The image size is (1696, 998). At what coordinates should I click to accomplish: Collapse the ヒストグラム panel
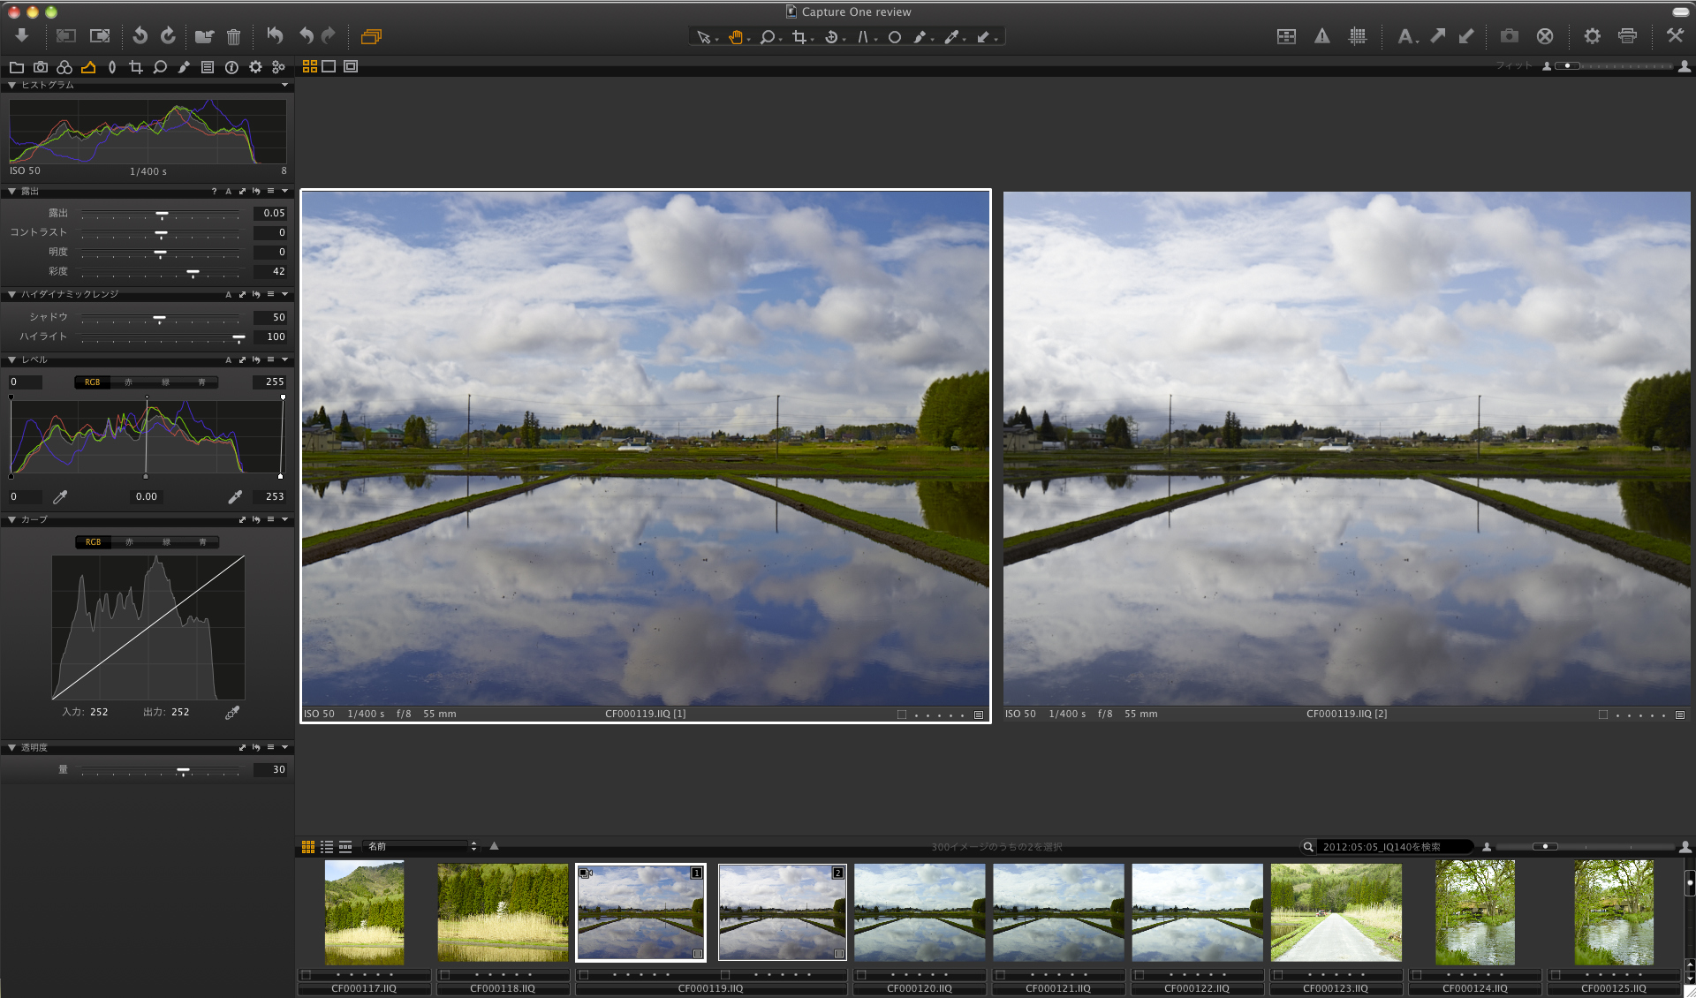pos(11,86)
